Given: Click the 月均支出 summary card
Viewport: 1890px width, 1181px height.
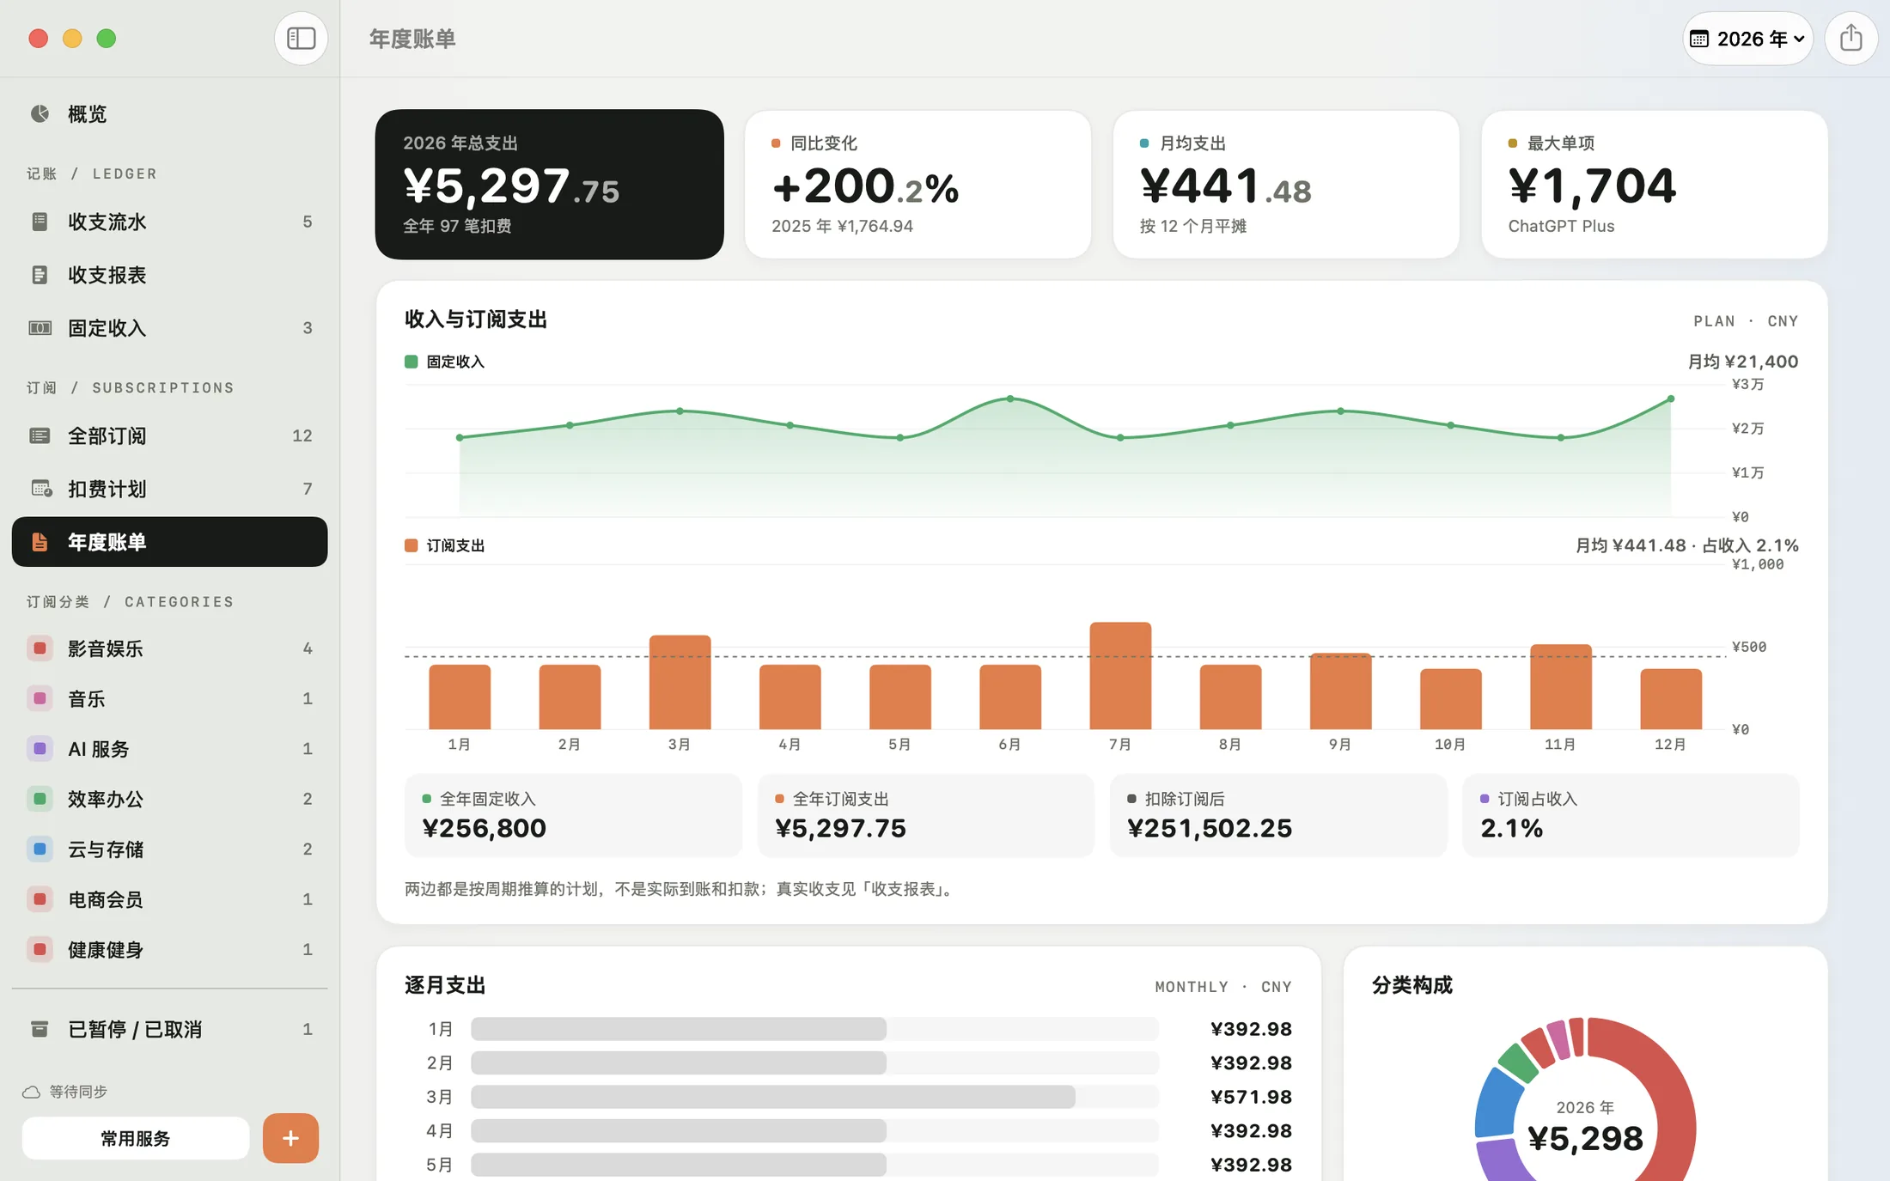Looking at the screenshot, I should [1286, 184].
